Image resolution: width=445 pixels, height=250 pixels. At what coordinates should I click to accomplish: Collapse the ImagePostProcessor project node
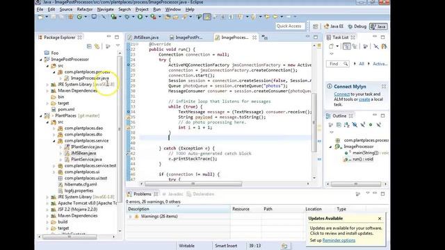click(x=41, y=60)
